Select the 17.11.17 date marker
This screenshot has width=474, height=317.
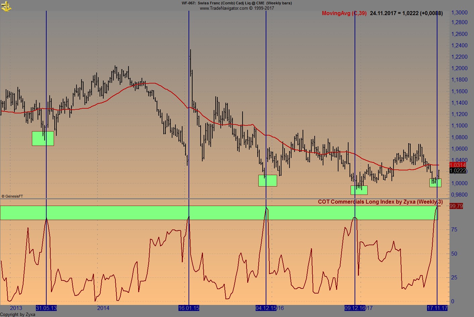[x=436, y=308]
